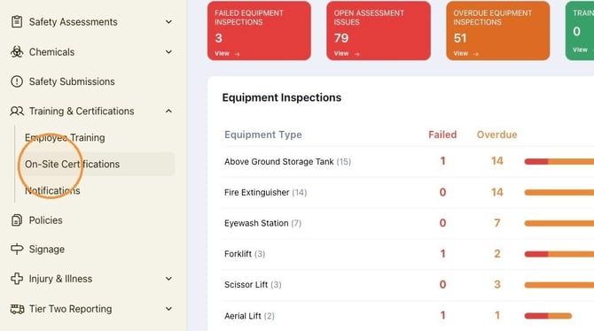Screen dimensions: 594x331
Task: Click the Signage signpost icon
Action: pyautogui.click(x=17, y=249)
